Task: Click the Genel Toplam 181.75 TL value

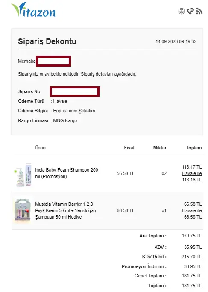Action: [192, 276]
